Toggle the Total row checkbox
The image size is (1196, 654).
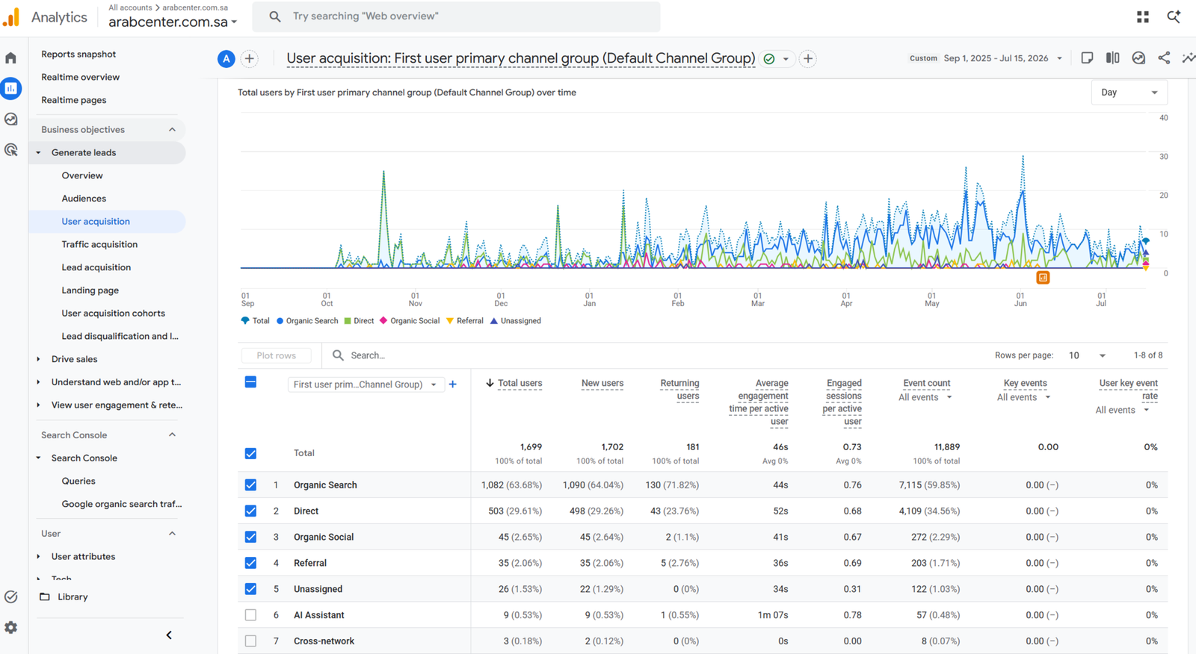pyautogui.click(x=250, y=453)
